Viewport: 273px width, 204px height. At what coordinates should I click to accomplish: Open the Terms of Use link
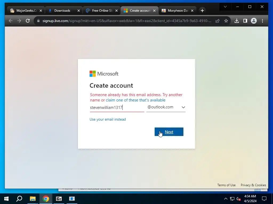click(226, 185)
